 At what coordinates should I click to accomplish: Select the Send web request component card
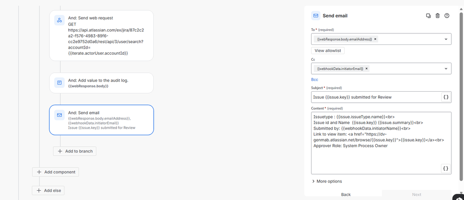[102, 35]
